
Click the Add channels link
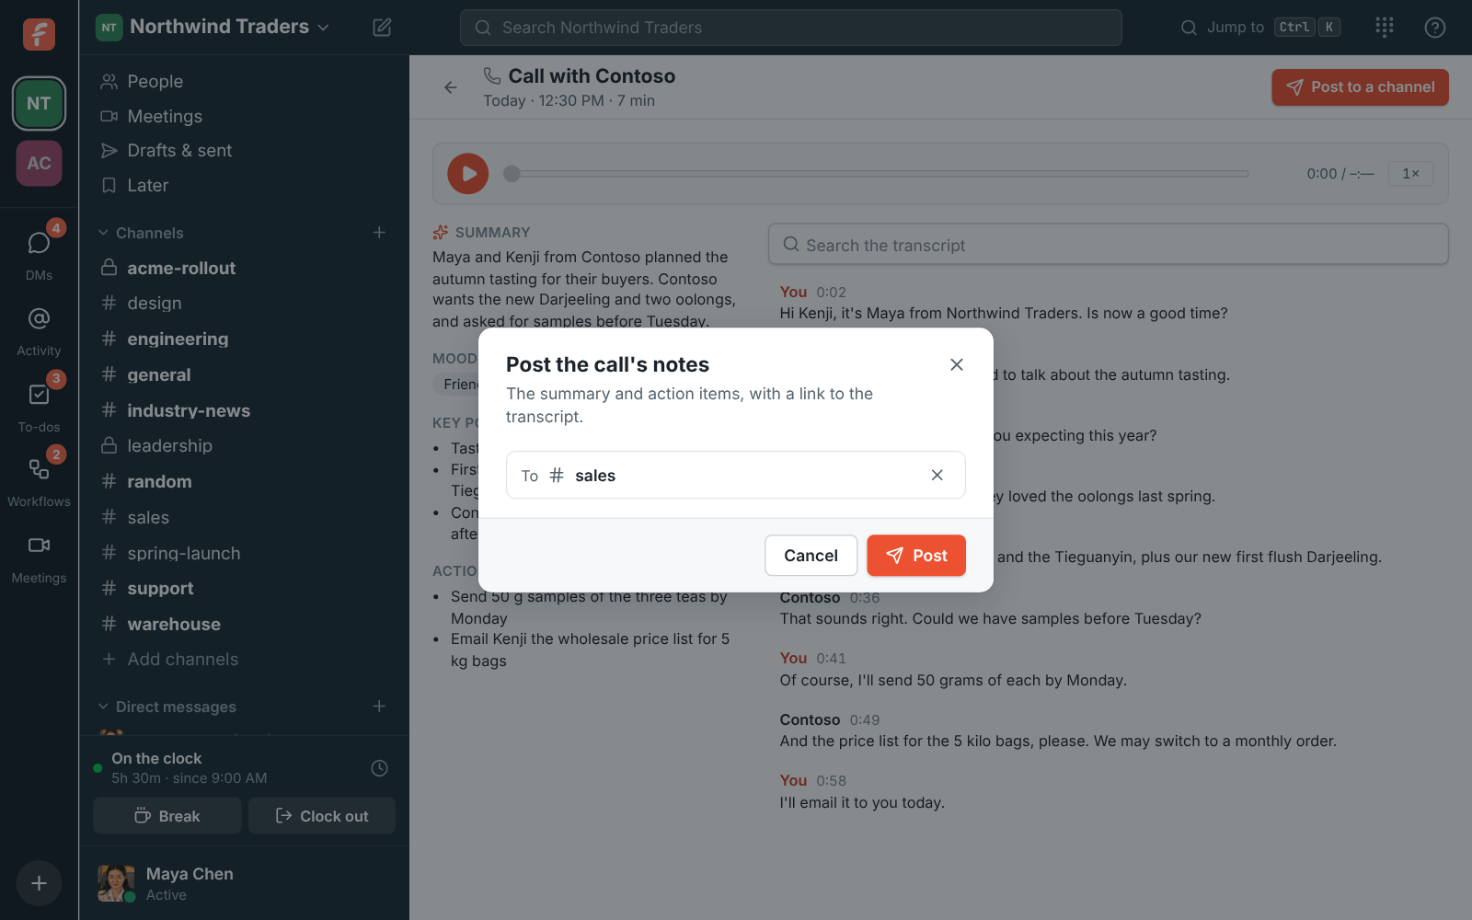(x=244, y=660)
